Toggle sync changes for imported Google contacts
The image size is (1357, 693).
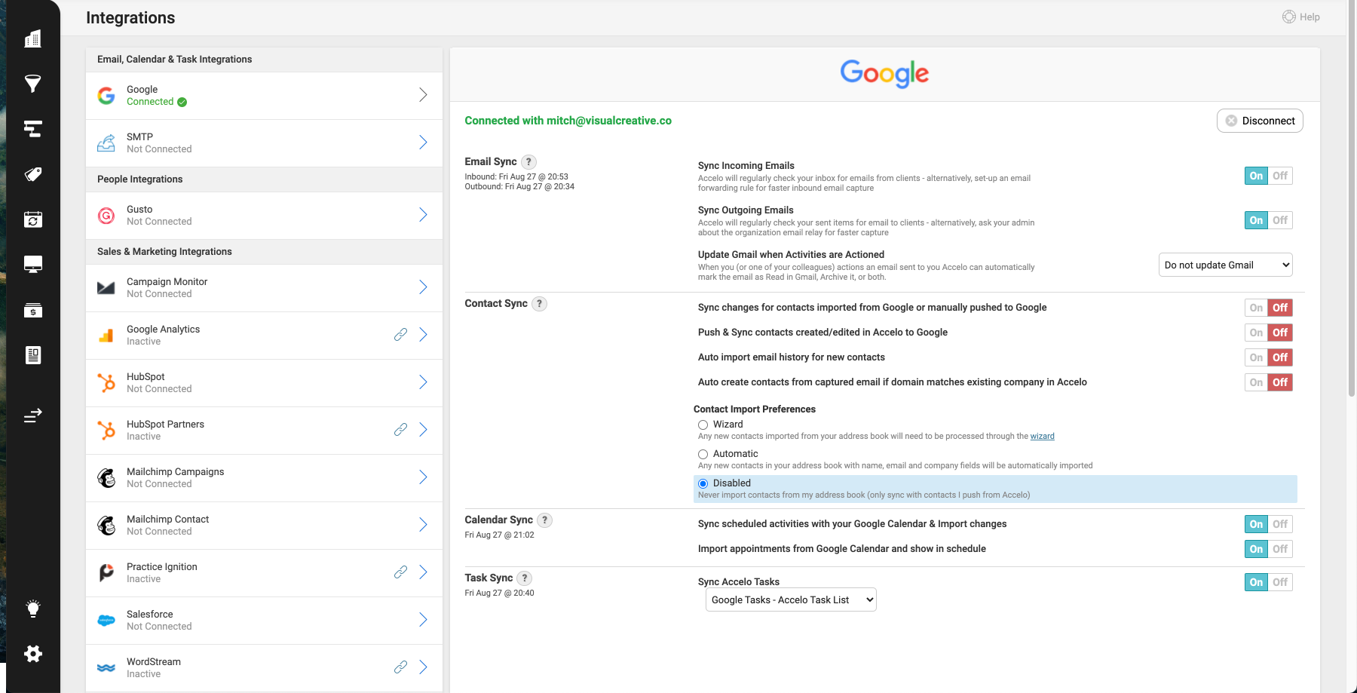[1268, 308]
